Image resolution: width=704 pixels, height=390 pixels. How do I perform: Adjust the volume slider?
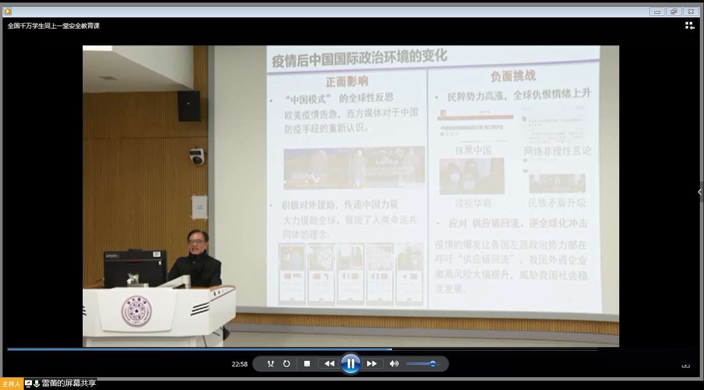(x=432, y=364)
